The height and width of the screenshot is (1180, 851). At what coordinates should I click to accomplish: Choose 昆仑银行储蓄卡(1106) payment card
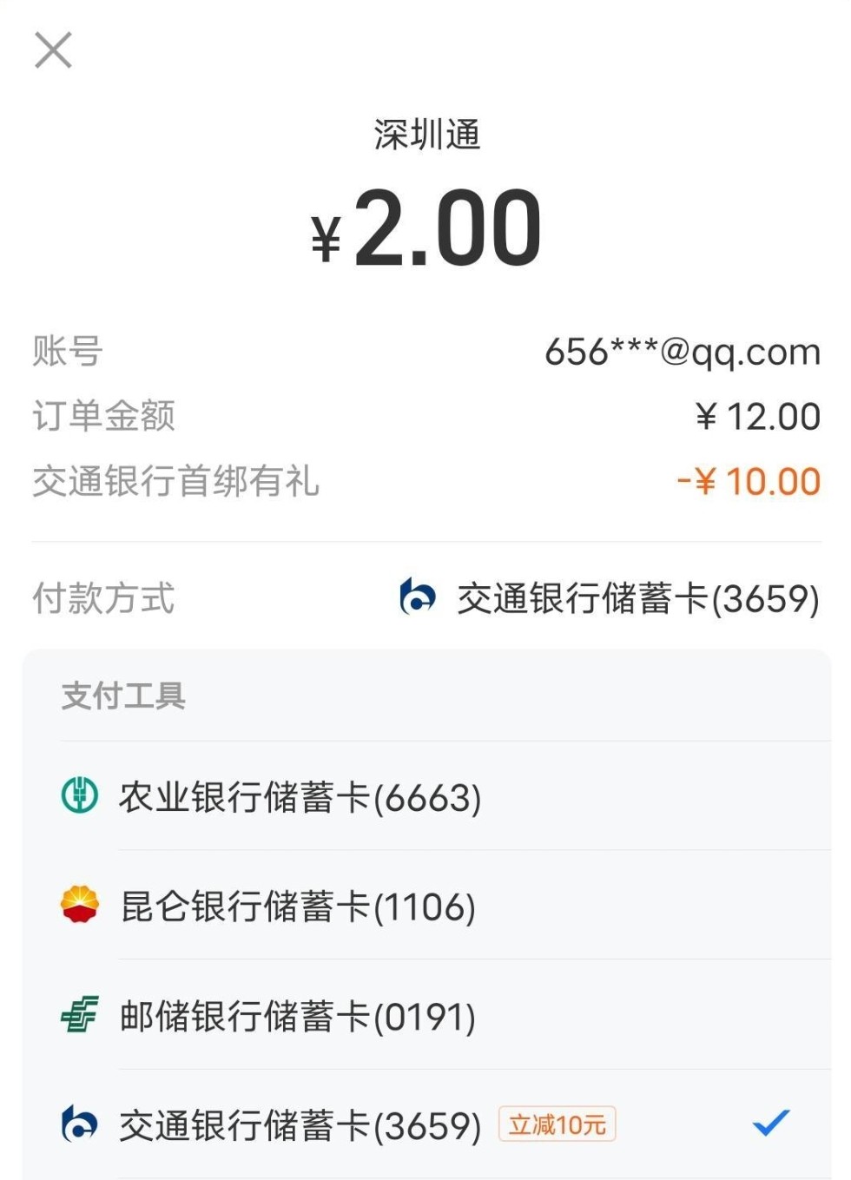tap(298, 906)
